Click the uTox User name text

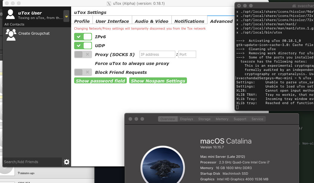point(30,13)
